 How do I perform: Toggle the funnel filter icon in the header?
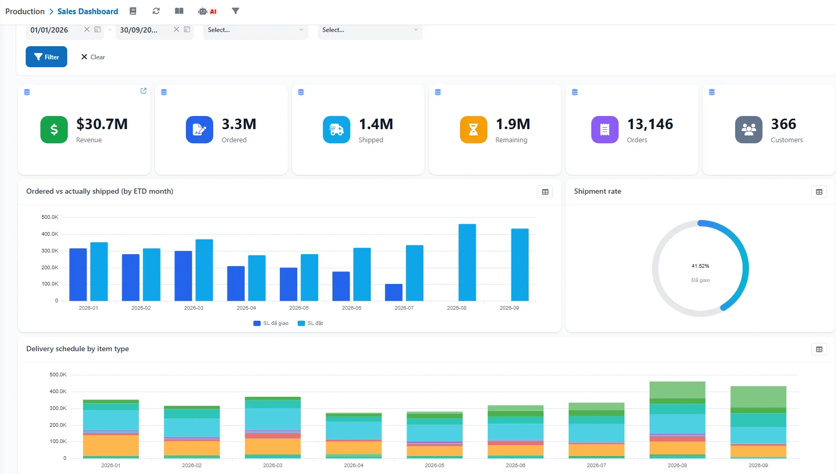[x=235, y=11]
